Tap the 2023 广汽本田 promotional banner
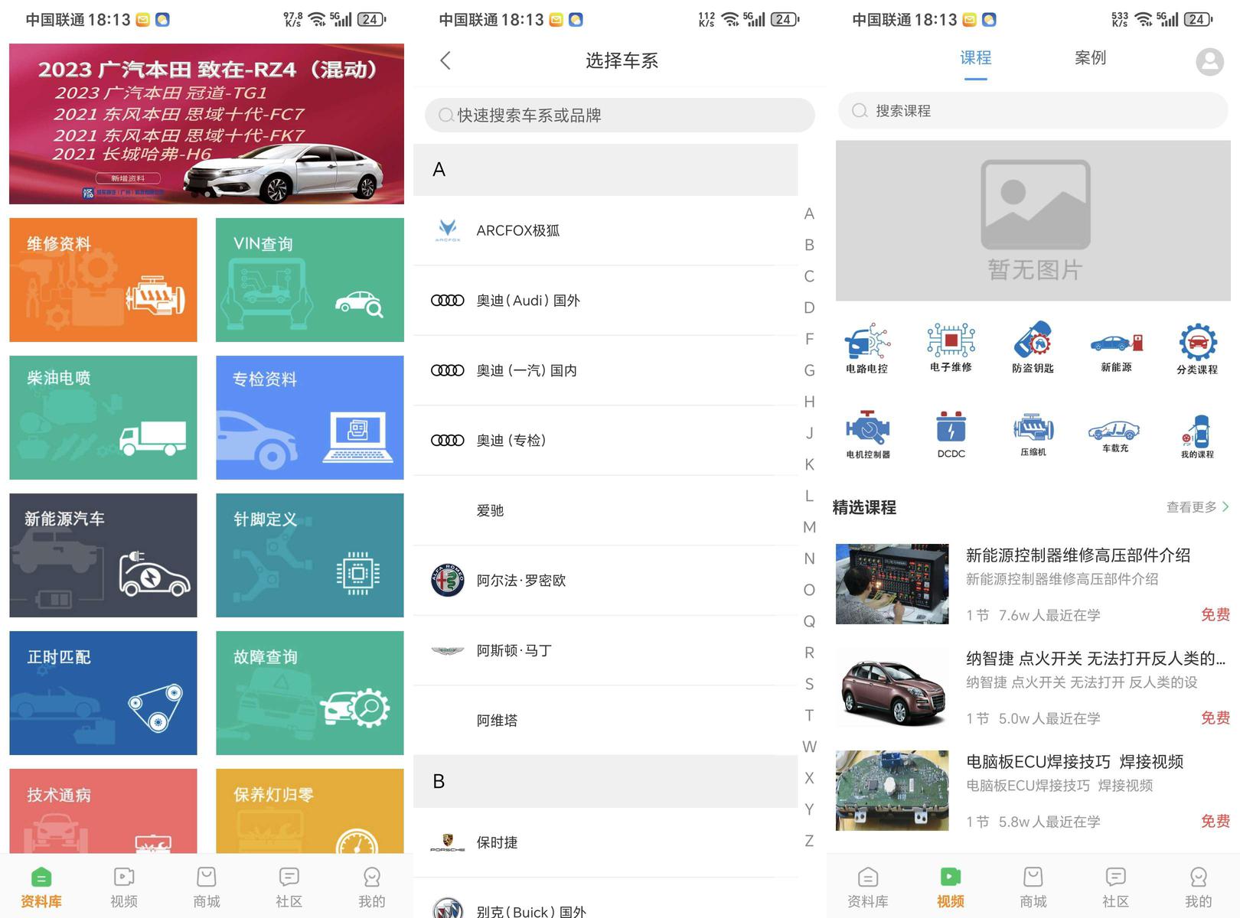 point(207,124)
